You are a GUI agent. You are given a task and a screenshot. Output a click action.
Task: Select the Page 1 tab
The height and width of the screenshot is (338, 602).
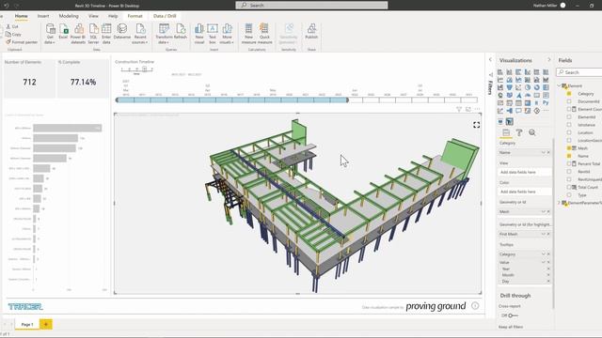pyautogui.click(x=27, y=324)
